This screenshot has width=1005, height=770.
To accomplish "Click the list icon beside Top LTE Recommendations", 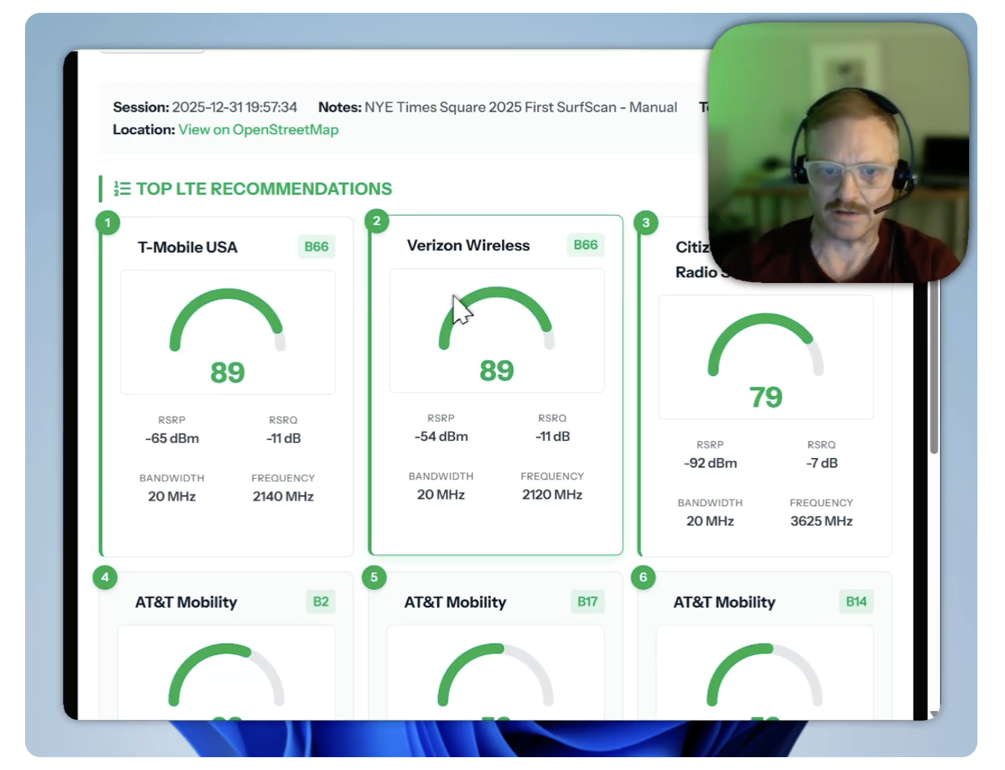I will pyautogui.click(x=122, y=189).
